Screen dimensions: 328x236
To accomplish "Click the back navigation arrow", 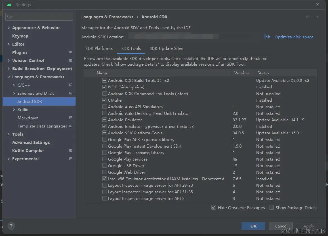I will [308, 17].
